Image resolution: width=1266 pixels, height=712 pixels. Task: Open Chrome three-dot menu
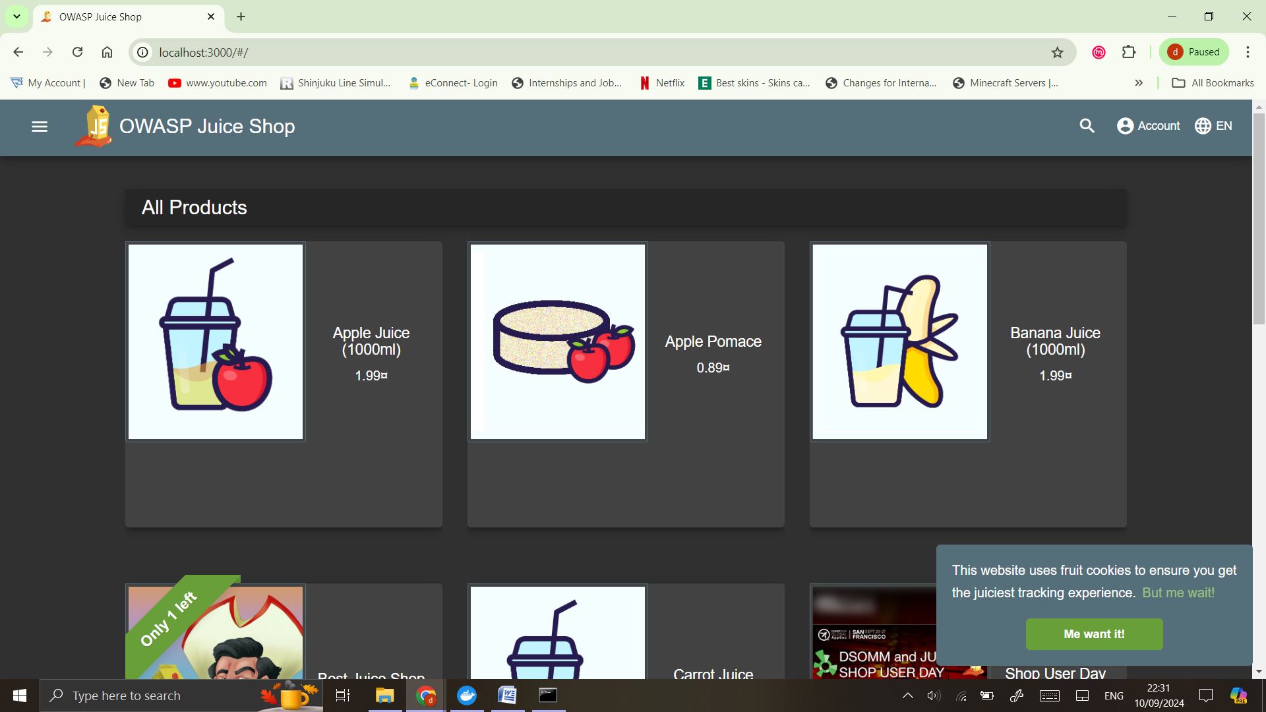click(1248, 52)
